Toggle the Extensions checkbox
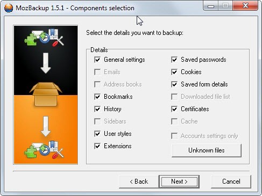262x196 pixels. (x=97, y=146)
